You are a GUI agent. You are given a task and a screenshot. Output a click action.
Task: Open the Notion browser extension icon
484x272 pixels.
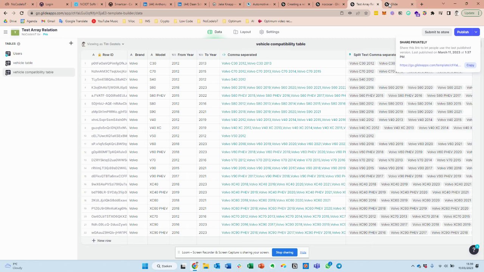tap(400, 13)
